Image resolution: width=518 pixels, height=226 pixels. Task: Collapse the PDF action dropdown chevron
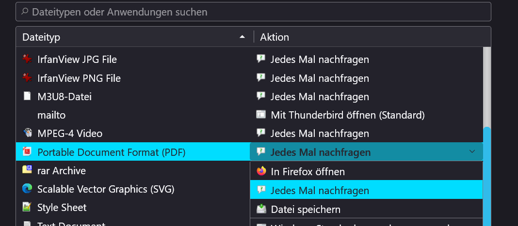tap(472, 152)
